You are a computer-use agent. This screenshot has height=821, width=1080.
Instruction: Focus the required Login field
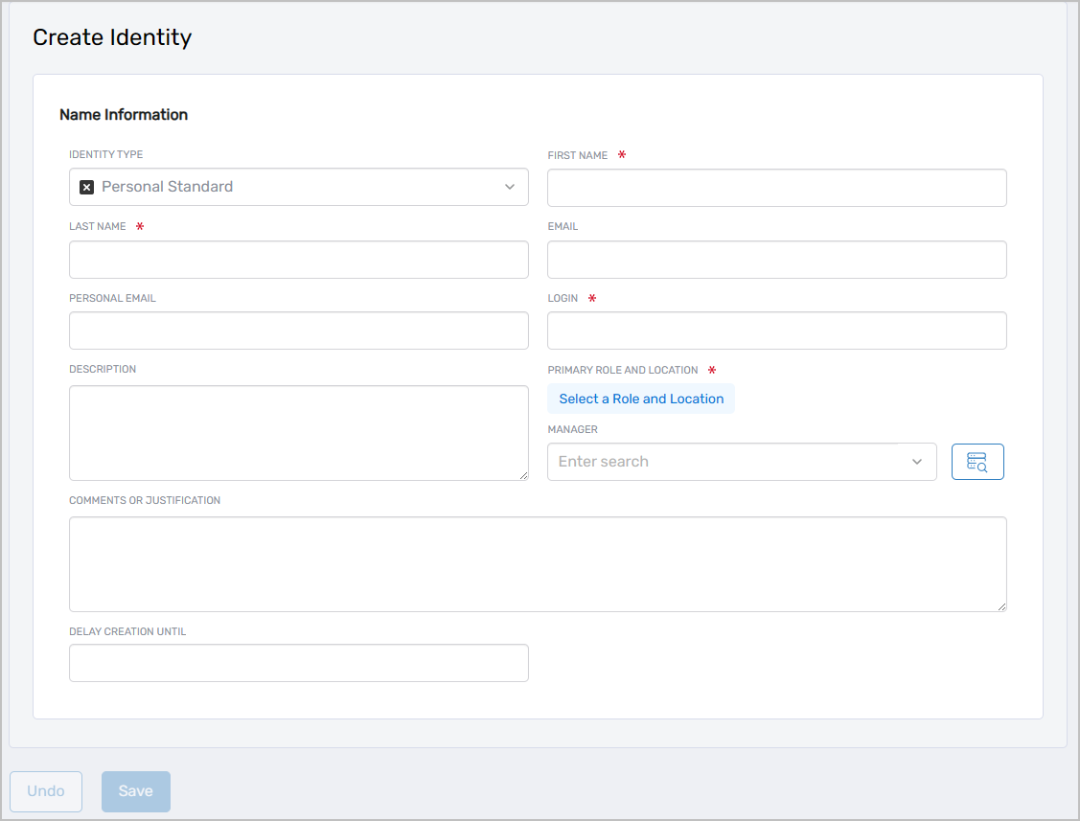776,331
